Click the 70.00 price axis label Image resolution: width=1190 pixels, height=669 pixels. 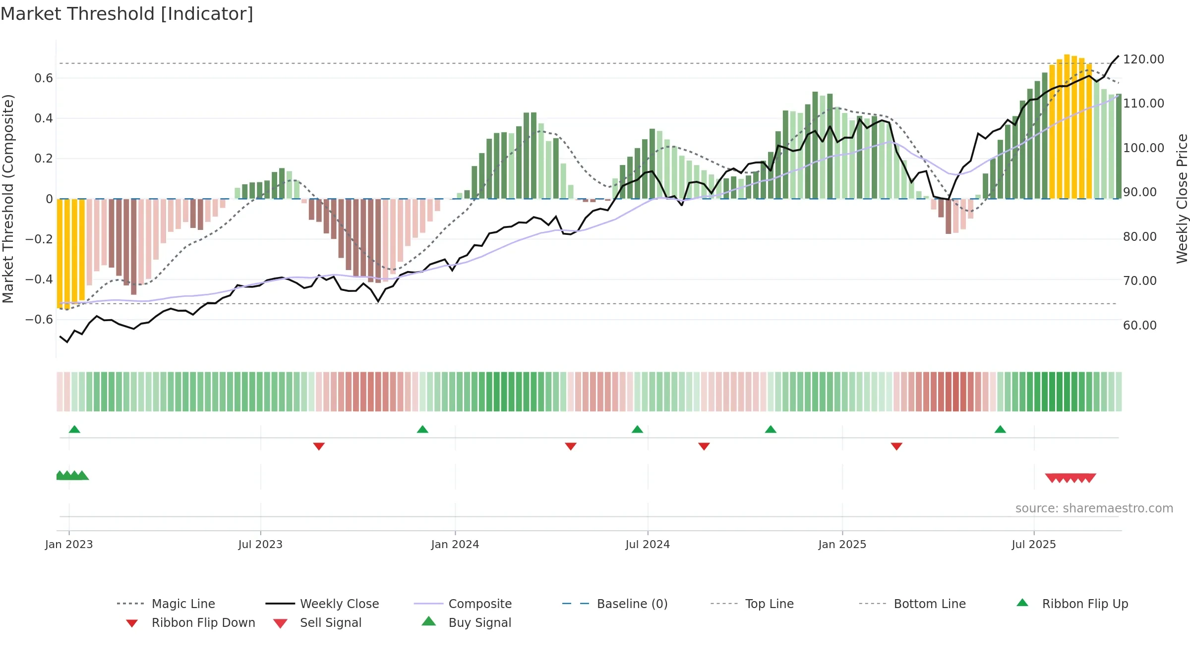(x=1140, y=281)
